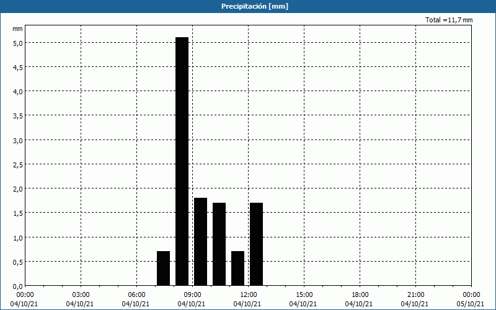Viewport: 496px width, 310px height.
Task: Select the '18:00' time label
Action: click(360, 295)
